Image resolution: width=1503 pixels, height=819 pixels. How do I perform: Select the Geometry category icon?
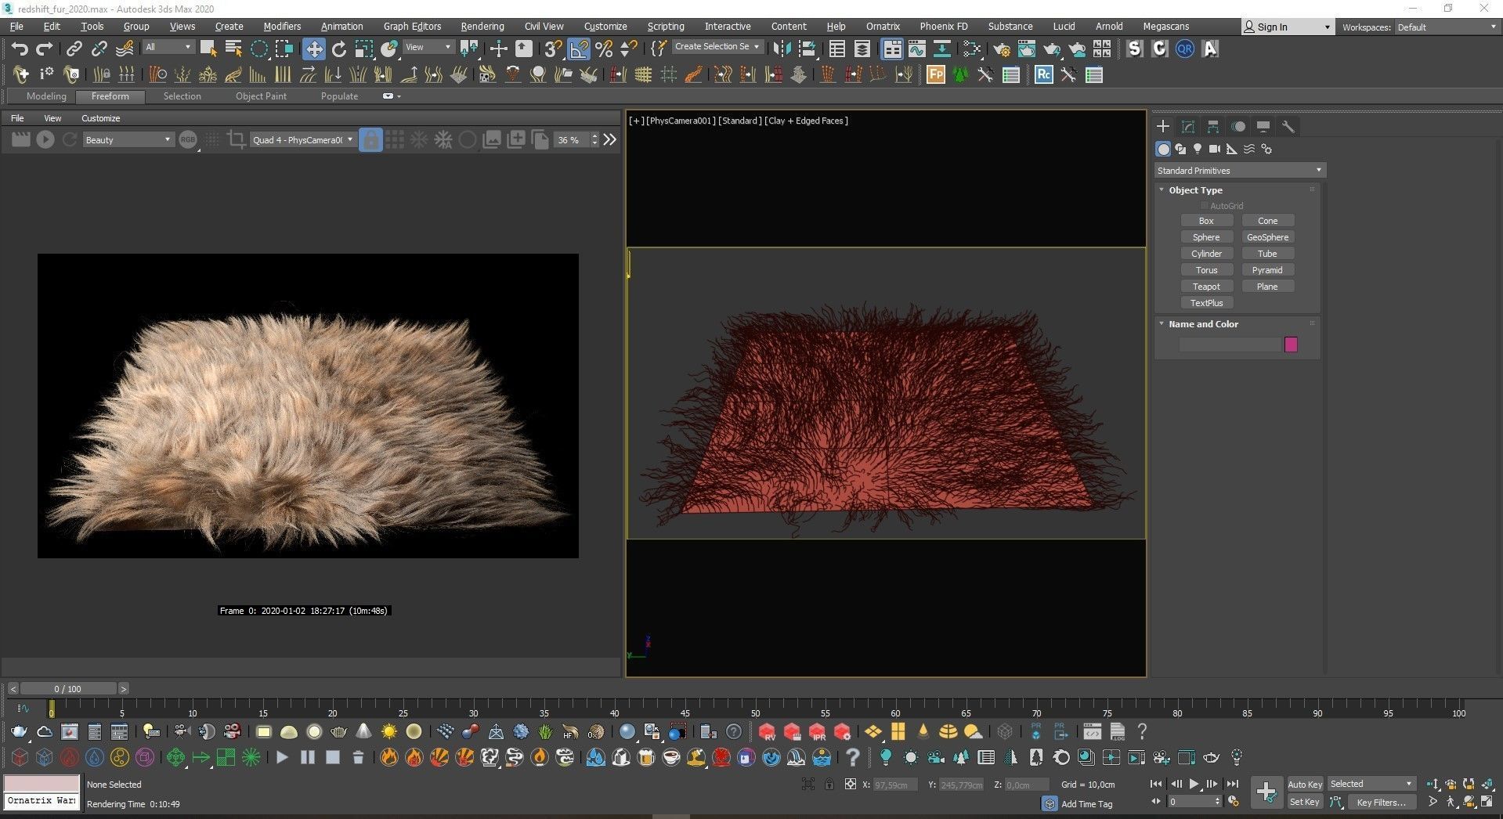pos(1163,149)
